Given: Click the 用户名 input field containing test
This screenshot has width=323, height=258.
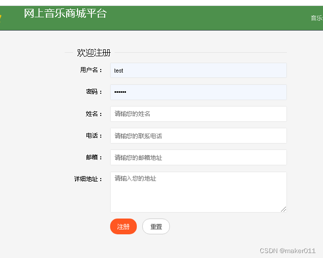Looking at the screenshot, I should [x=199, y=71].
